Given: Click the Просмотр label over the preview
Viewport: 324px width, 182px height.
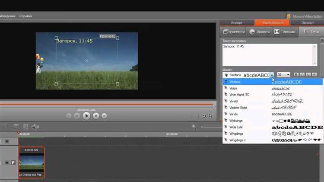Looking at the screenshot, I should pos(108,36).
